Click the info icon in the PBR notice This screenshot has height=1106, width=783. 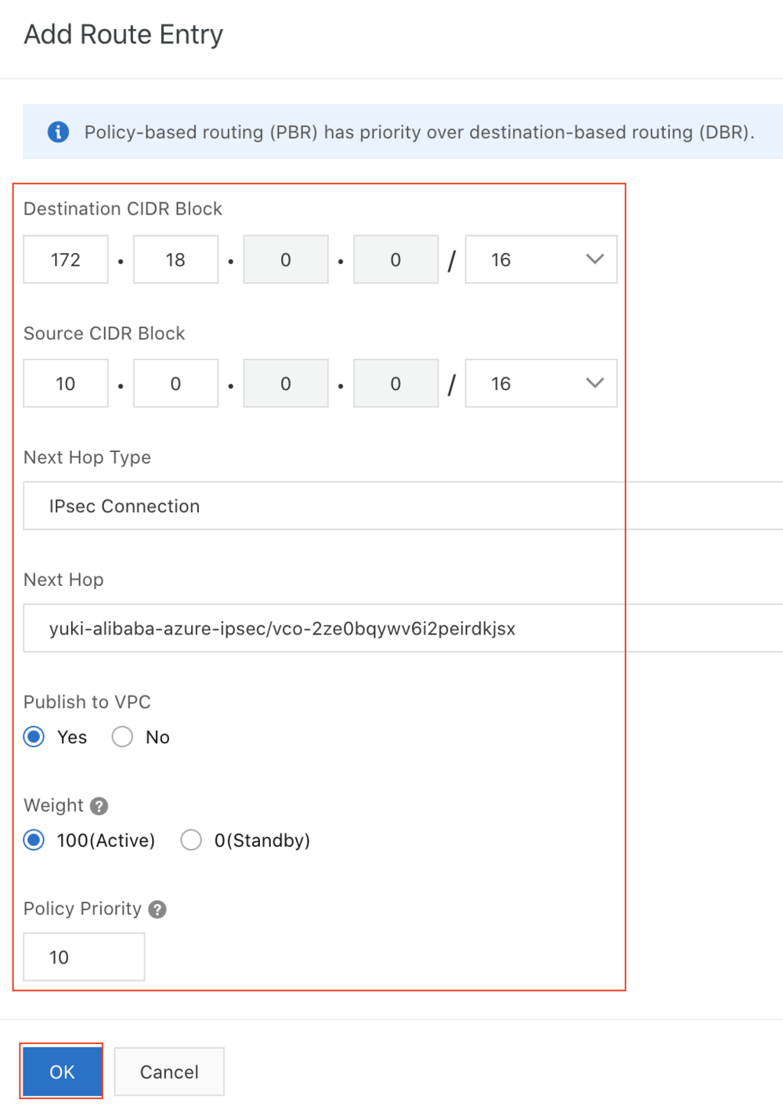[x=58, y=132]
